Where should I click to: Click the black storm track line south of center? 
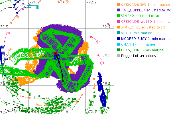tap(61, 71)
